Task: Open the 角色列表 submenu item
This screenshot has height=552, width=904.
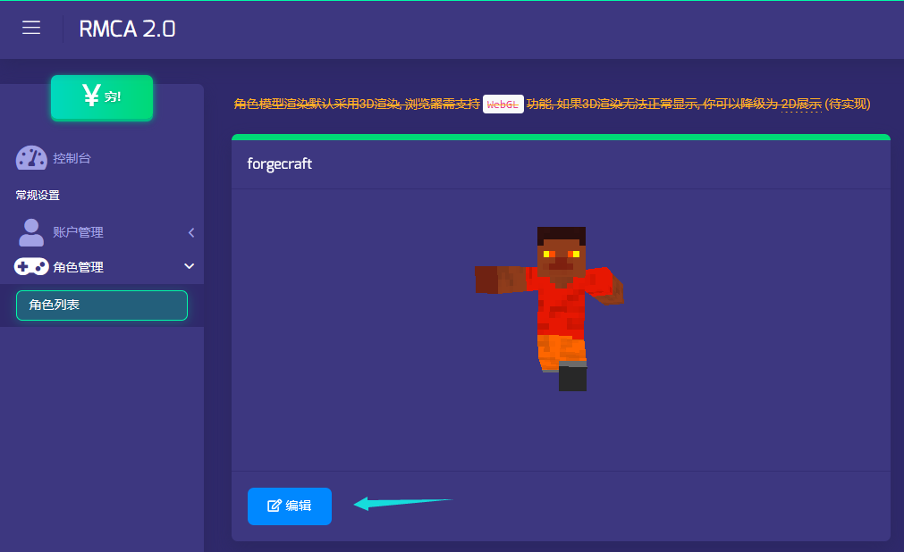Action: [x=101, y=305]
